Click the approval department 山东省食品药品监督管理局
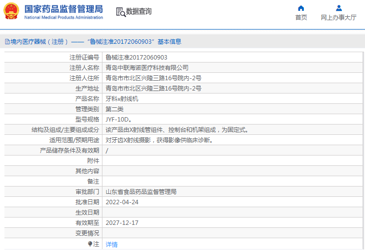 (141, 192)
